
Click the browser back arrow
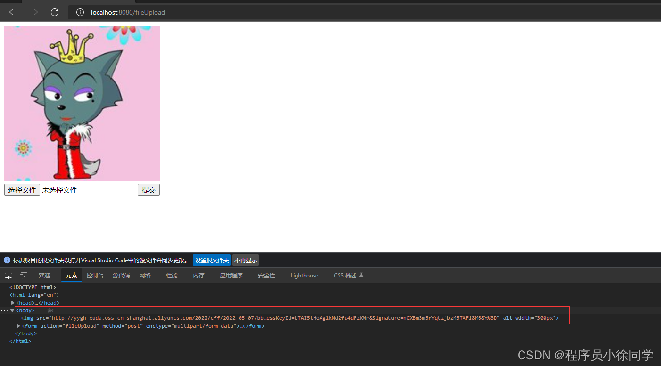click(x=13, y=12)
